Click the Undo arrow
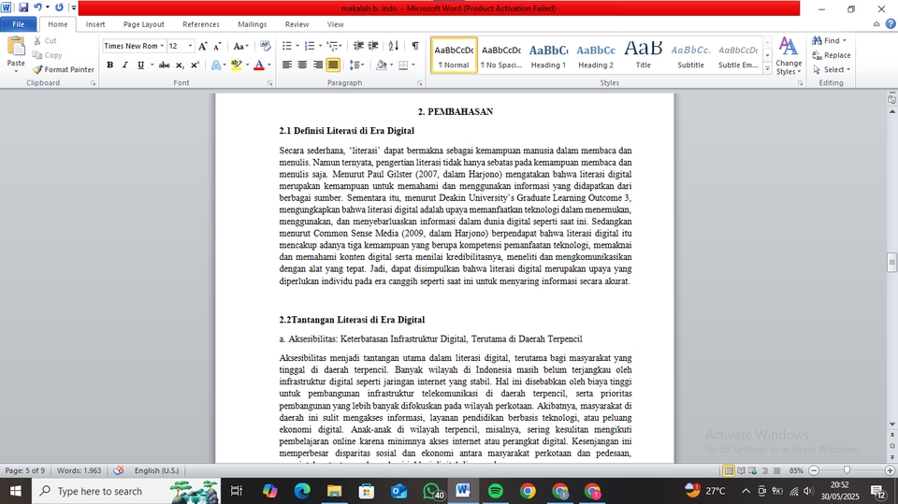898x504 pixels. pyautogui.click(x=37, y=7)
